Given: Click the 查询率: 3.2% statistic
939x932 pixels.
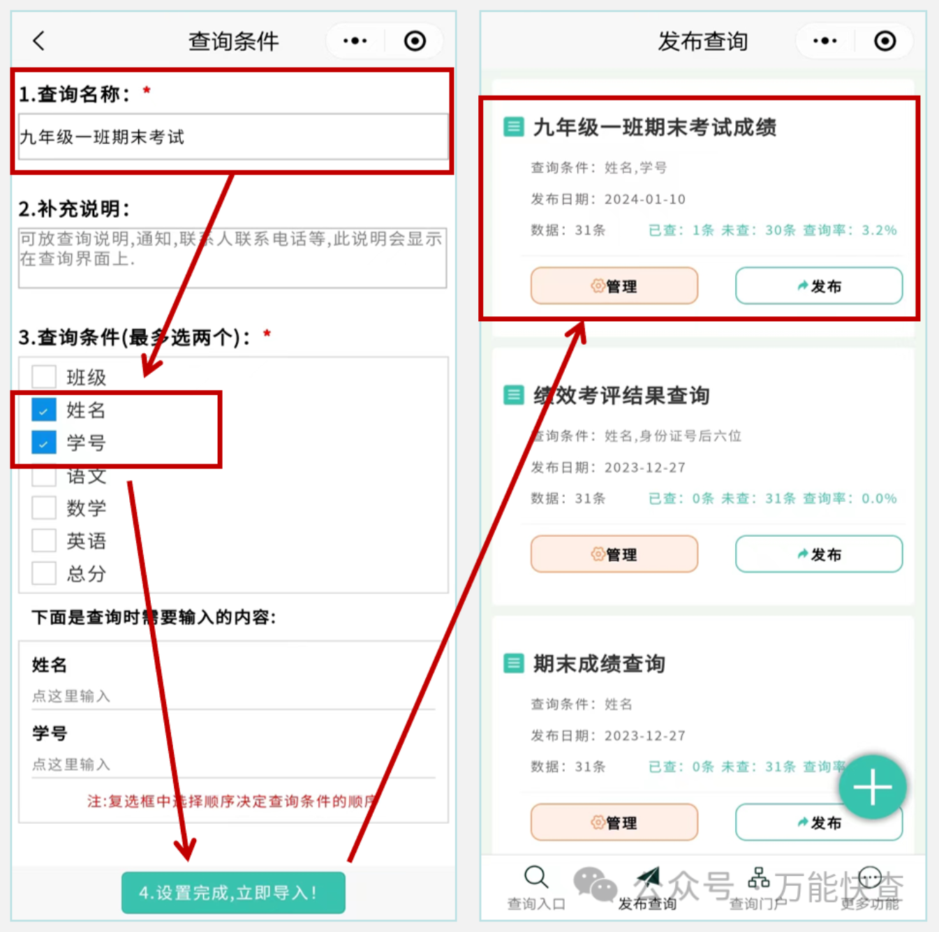Looking at the screenshot, I should pyautogui.click(x=850, y=230).
